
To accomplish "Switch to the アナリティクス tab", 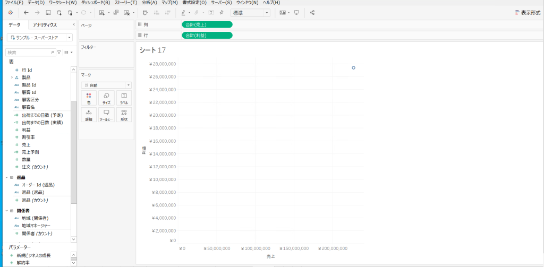I will [x=45, y=25].
